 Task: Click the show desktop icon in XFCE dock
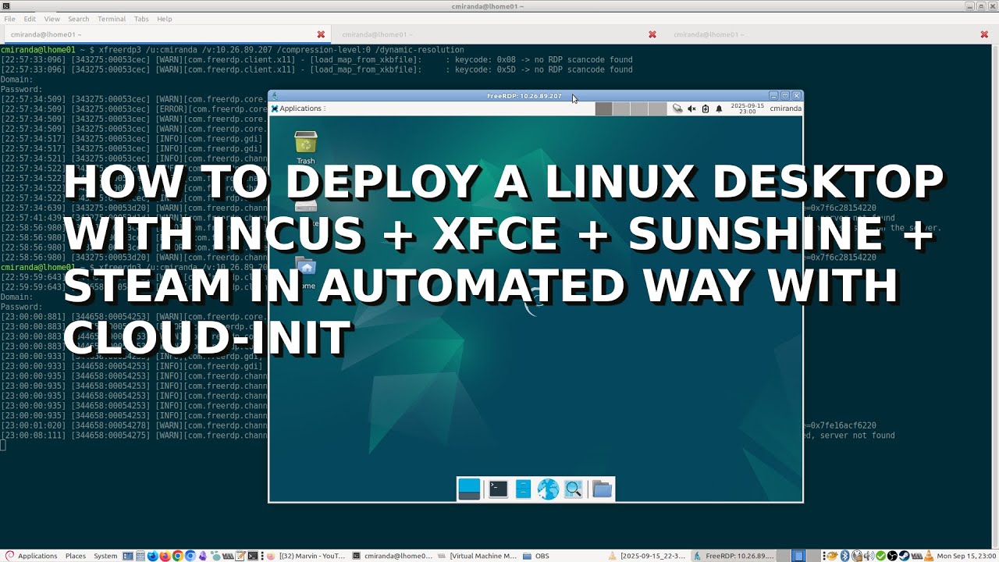point(469,489)
